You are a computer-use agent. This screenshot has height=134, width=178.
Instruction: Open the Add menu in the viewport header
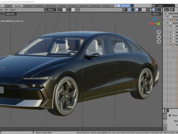coord(6,10)
